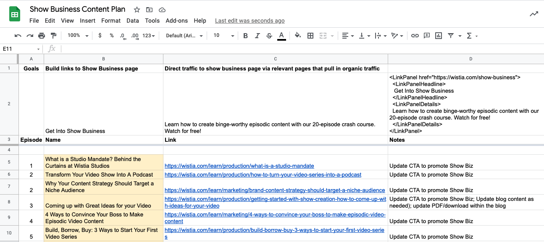Open getting-started-with-show-creation link
544x242 pixels.
[275, 202]
